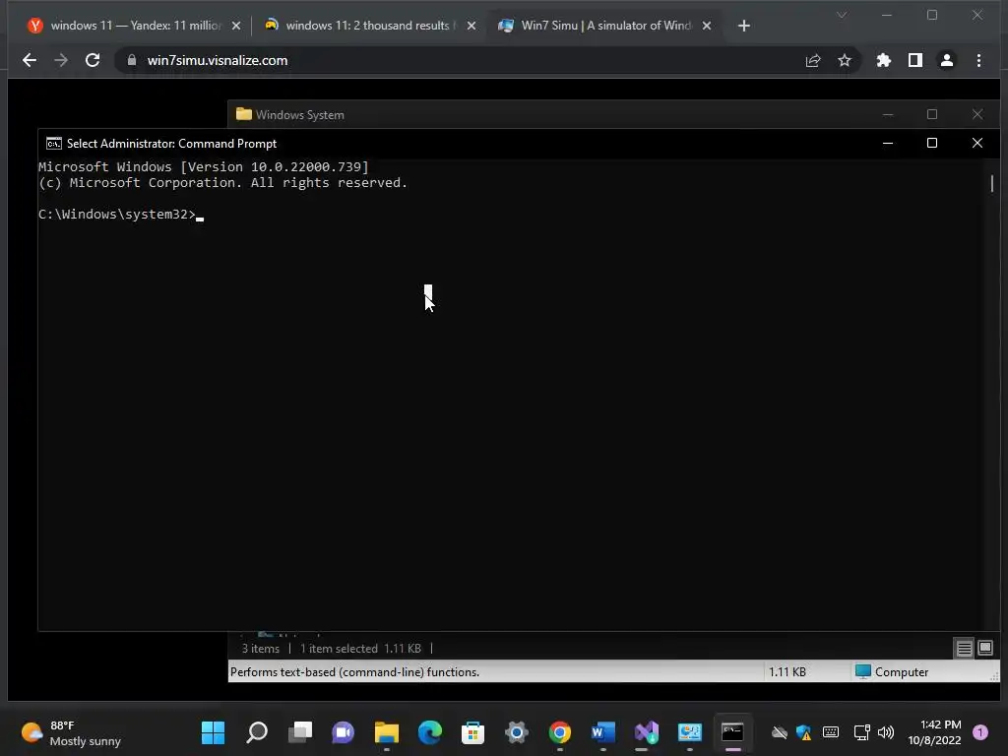Close the Command Prompt window
The image size is (1008, 756).
[977, 144]
